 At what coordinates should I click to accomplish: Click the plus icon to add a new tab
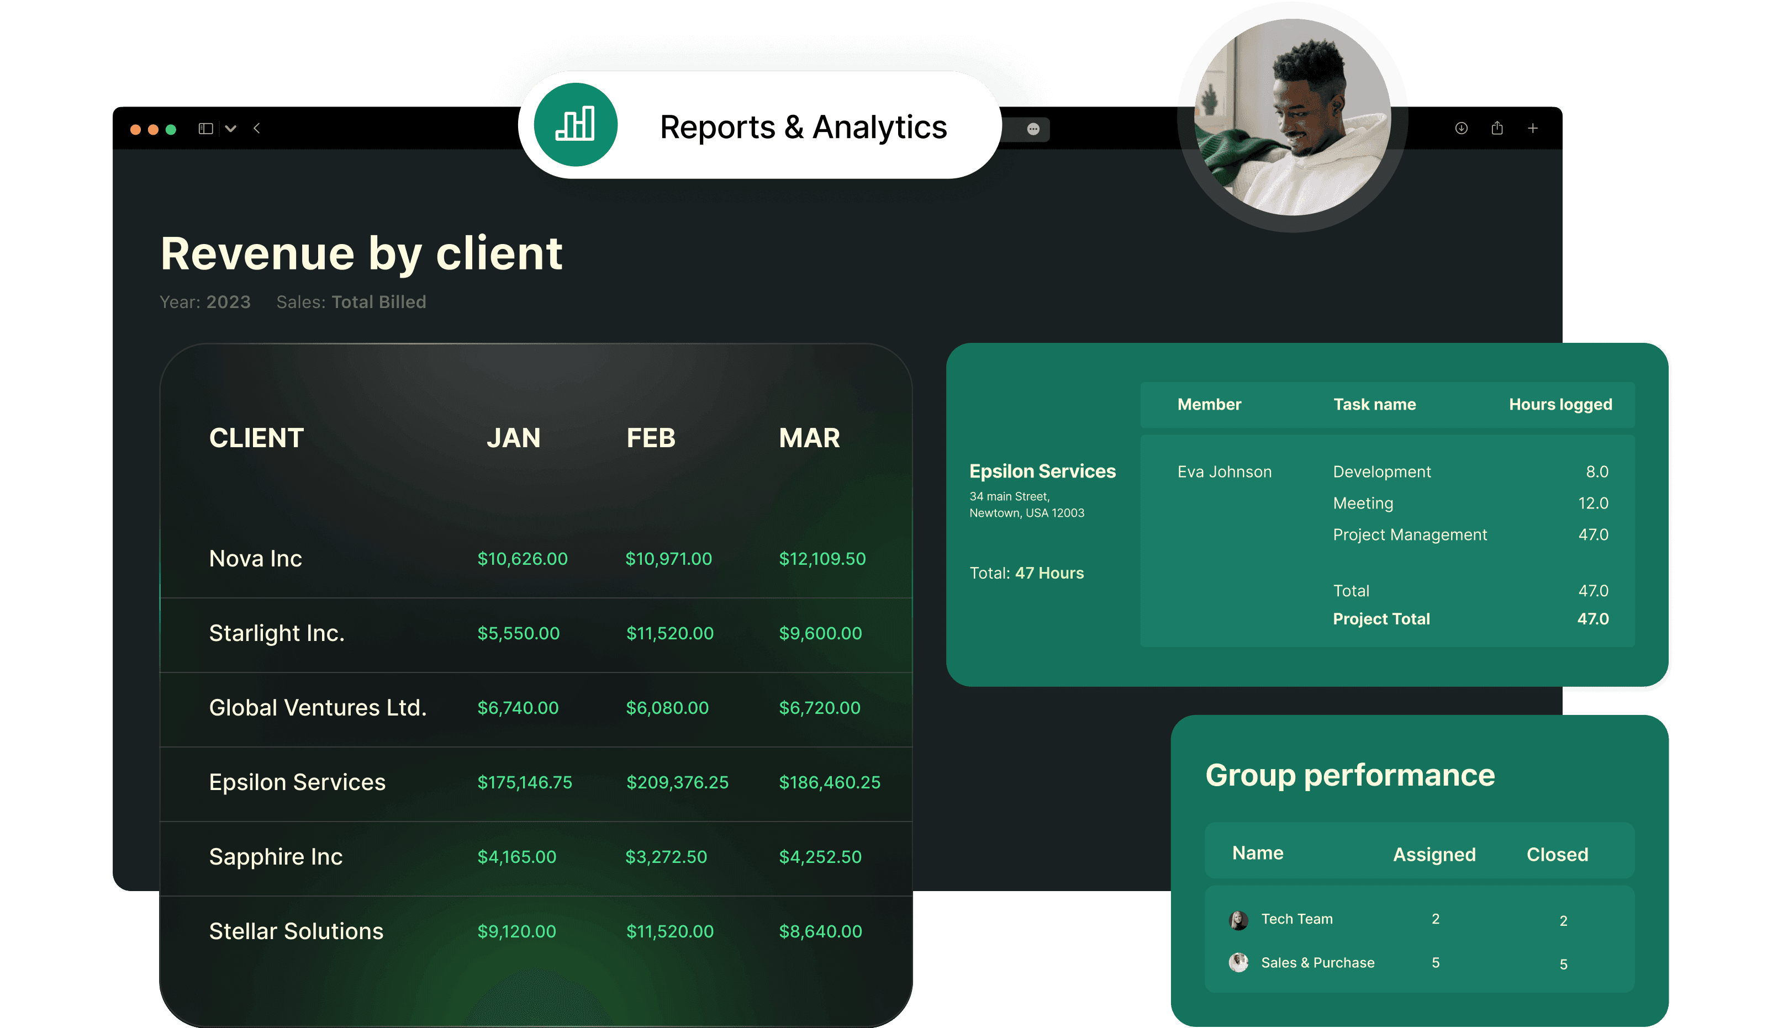pyautogui.click(x=1533, y=129)
